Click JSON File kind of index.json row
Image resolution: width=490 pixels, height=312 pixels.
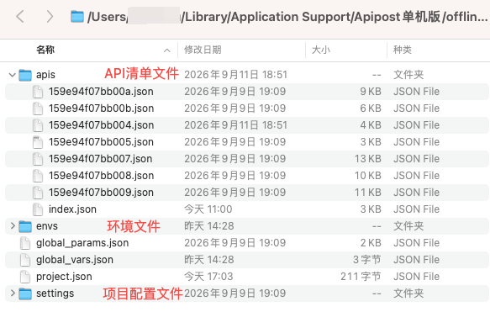[417, 209]
